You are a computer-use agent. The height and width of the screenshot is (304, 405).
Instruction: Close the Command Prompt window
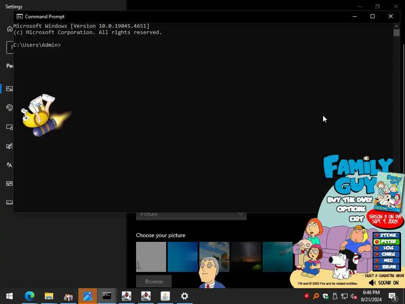click(x=390, y=17)
